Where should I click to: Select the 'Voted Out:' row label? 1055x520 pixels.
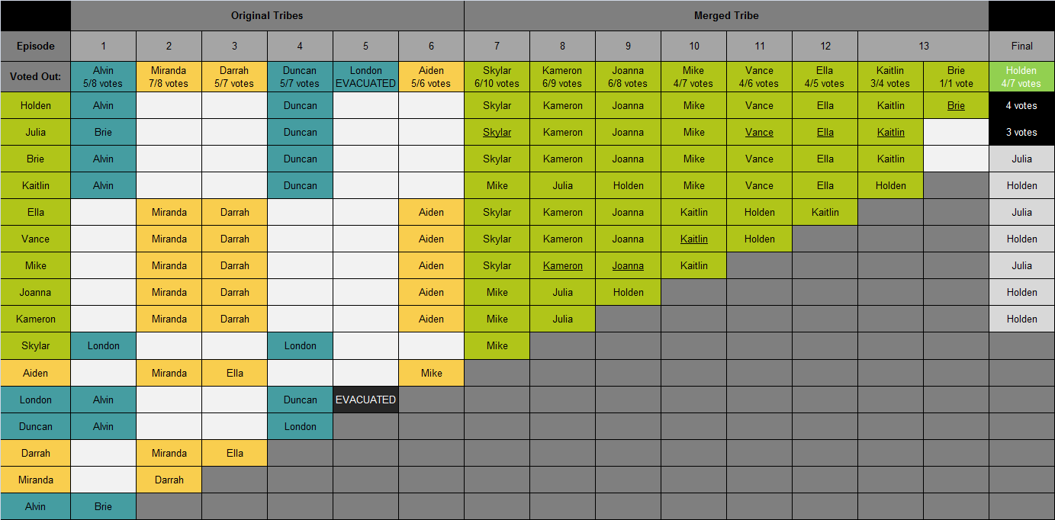35,77
